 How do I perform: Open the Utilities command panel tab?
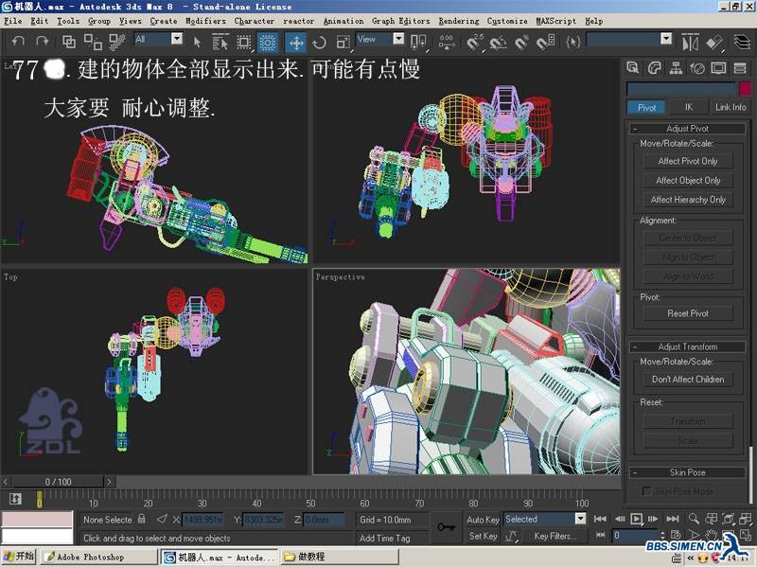tap(740, 67)
